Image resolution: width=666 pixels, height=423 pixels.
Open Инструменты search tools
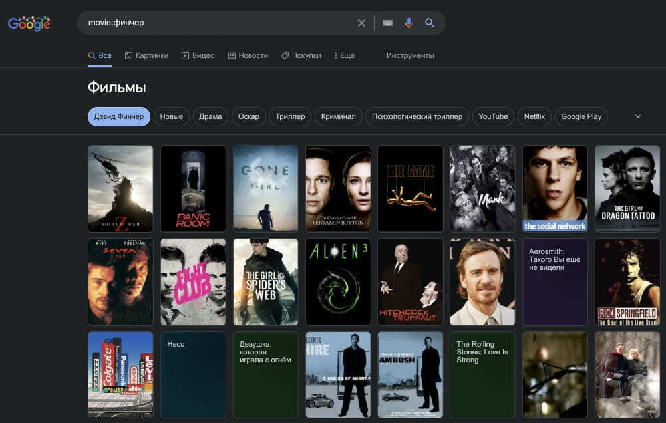pos(410,56)
